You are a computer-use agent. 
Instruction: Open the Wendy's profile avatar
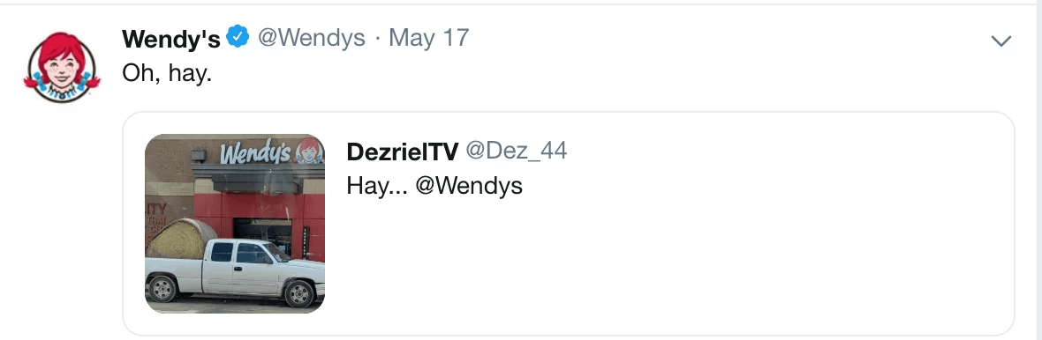coord(63,67)
